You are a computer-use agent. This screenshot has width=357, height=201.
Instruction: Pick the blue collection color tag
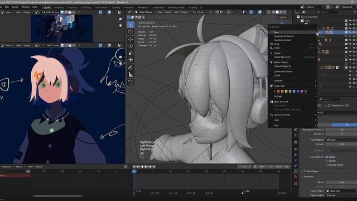294,91
